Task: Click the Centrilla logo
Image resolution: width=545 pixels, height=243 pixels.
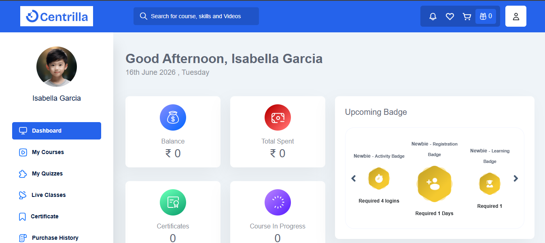Action: tap(57, 16)
